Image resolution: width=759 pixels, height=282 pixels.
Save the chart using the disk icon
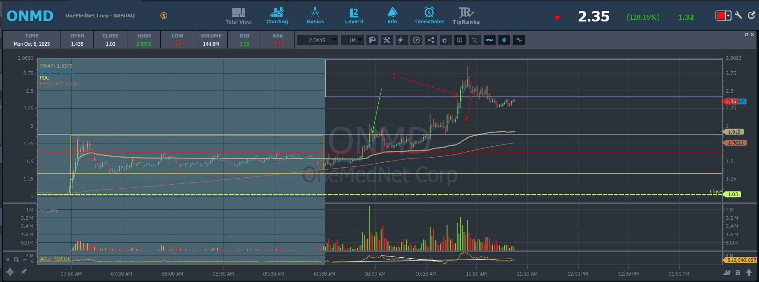pyautogui.click(x=738, y=272)
